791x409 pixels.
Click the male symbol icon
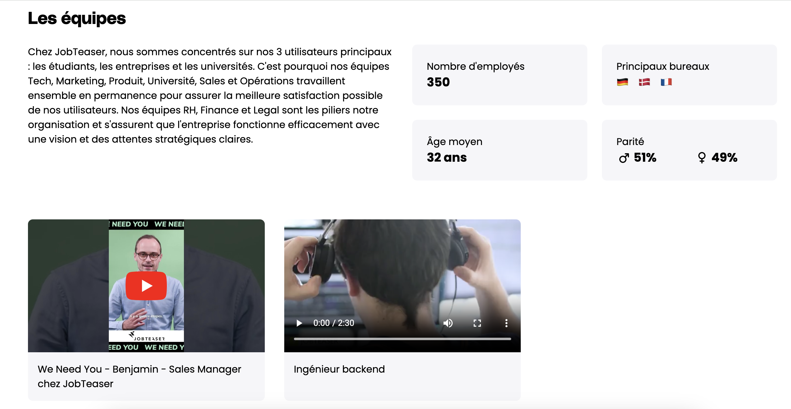coord(623,158)
